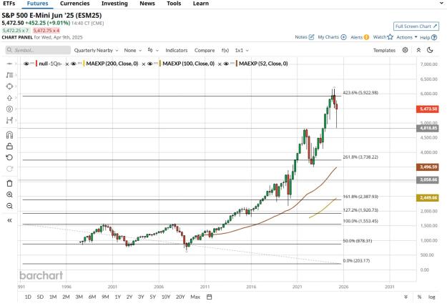This screenshot has height=306, width=447.
Task: Open chart Templates
Action: click(x=384, y=50)
